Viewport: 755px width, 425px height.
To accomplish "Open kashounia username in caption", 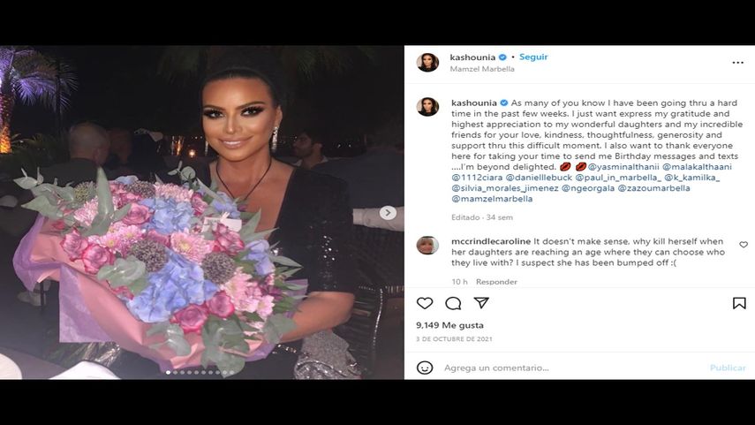I will click(x=474, y=102).
